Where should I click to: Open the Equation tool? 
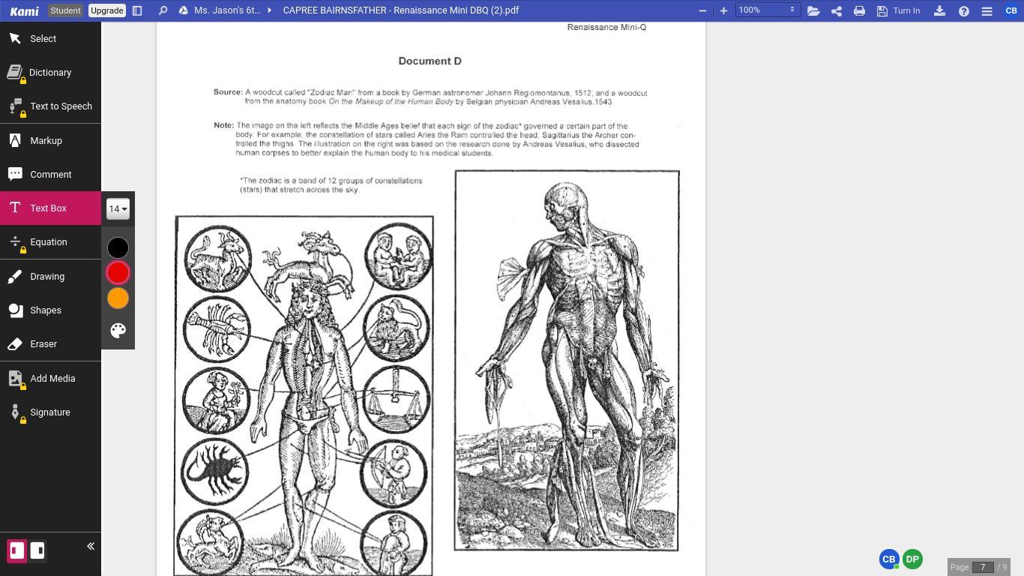(50, 242)
